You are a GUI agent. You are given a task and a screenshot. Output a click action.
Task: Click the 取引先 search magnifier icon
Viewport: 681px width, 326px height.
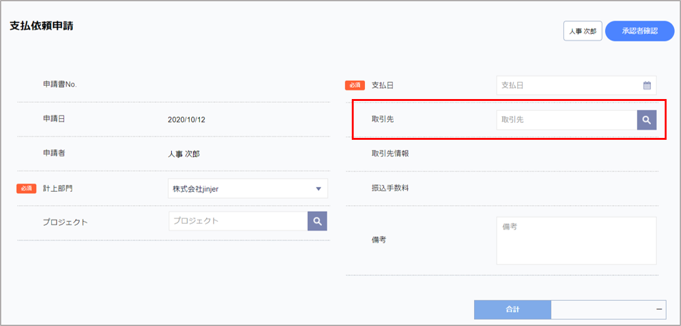(x=647, y=120)
